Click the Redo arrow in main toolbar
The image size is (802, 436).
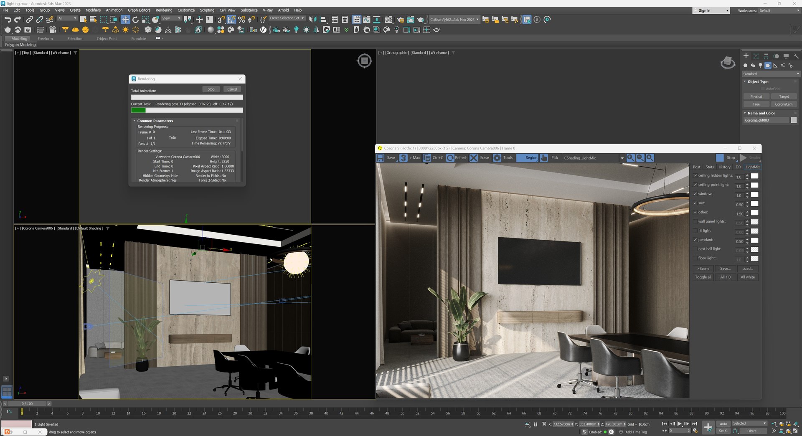(18, 20)
